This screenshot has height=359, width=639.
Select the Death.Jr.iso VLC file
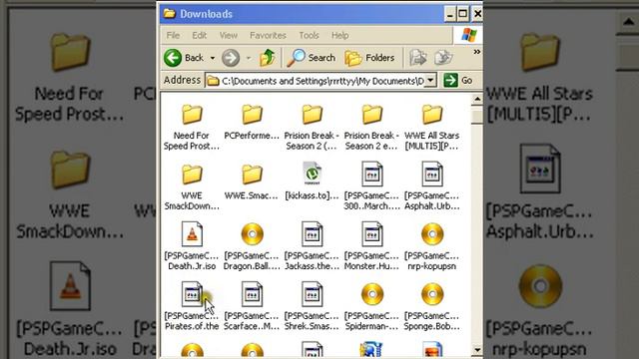tap(192, 246)
